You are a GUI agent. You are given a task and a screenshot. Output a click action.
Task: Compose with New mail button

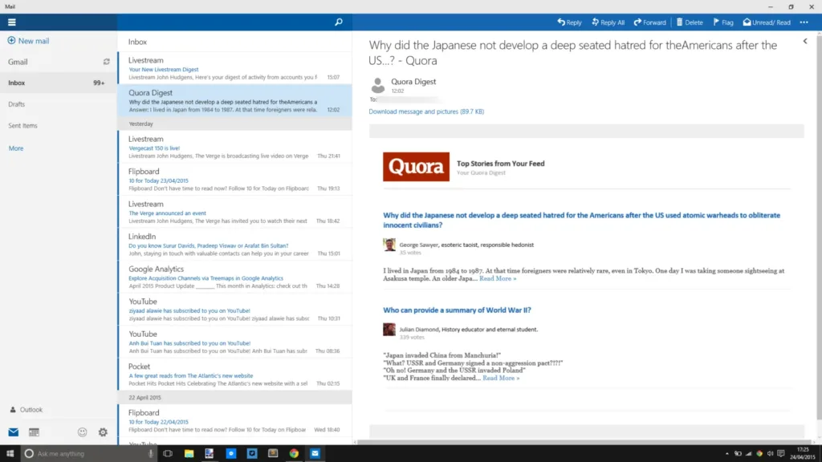click(x=28, y=41)
